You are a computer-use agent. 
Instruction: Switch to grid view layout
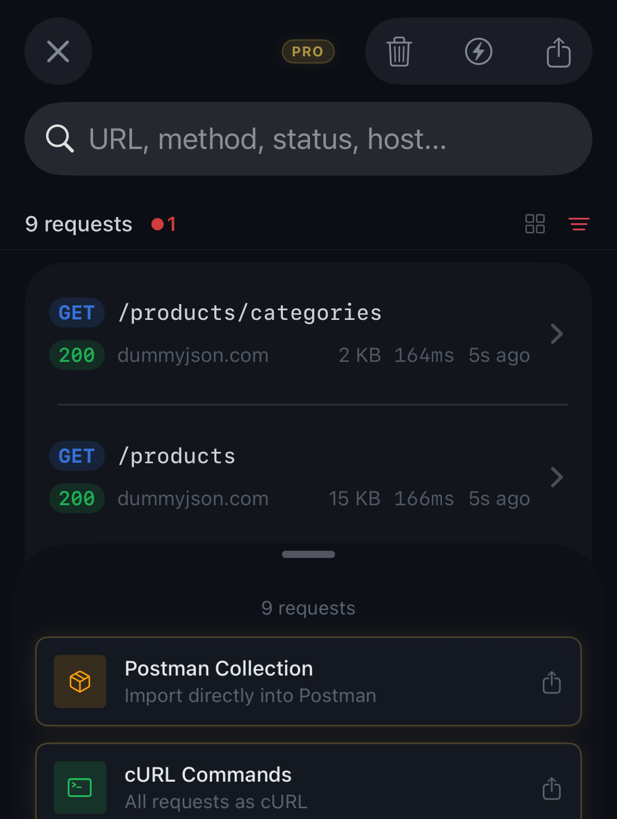(534, 224)
